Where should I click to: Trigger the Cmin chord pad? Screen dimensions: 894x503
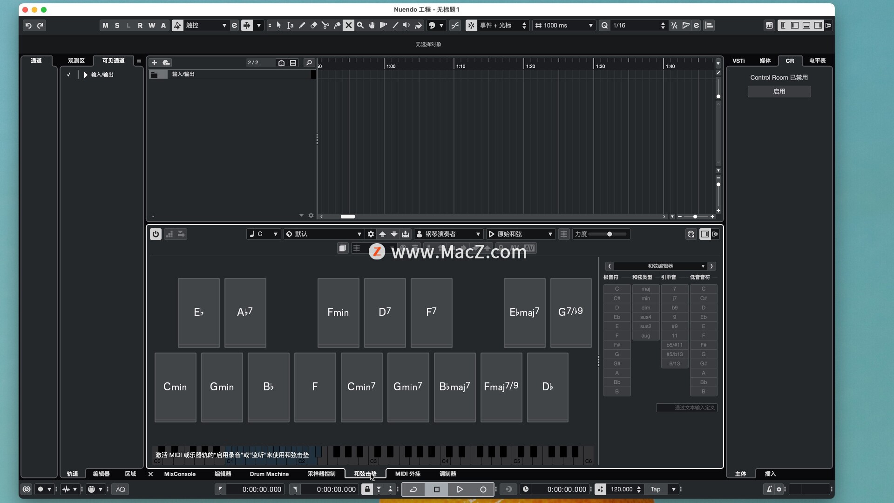175,387
